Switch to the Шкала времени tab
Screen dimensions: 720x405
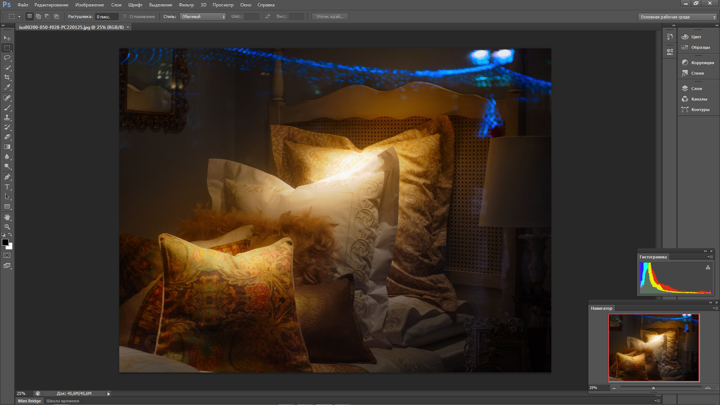(63, 401)
